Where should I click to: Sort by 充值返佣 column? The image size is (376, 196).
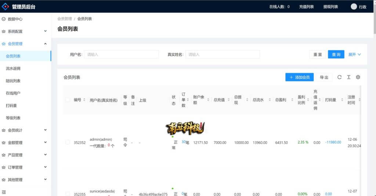[x=319, y=100]
